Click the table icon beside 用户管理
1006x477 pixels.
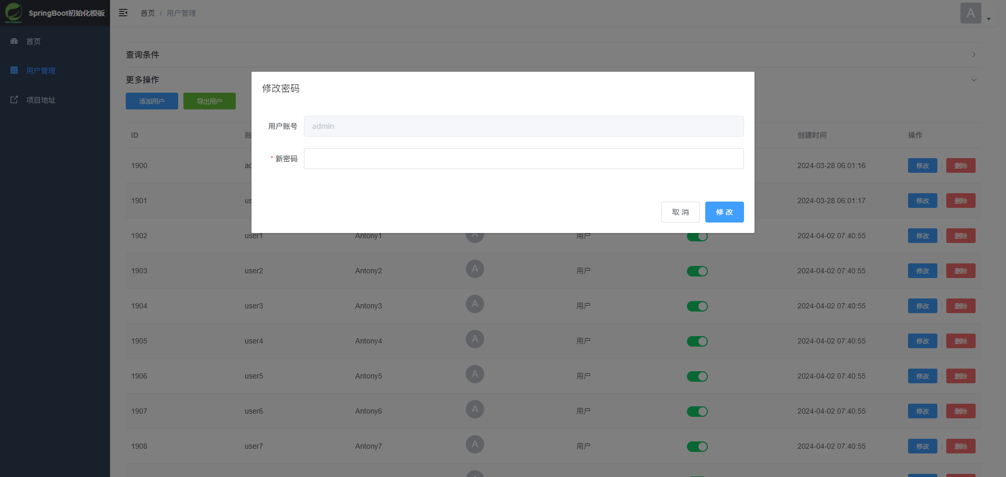(x=14, y=70)
